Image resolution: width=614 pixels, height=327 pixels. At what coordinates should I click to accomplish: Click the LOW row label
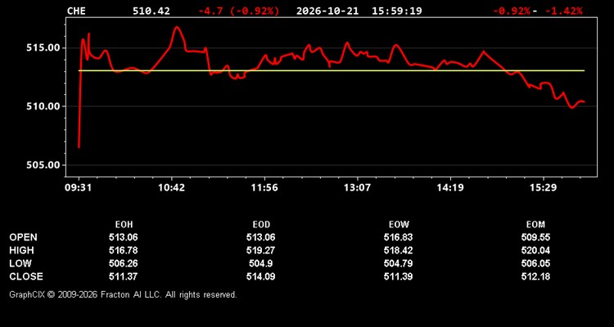click(20, 263)
